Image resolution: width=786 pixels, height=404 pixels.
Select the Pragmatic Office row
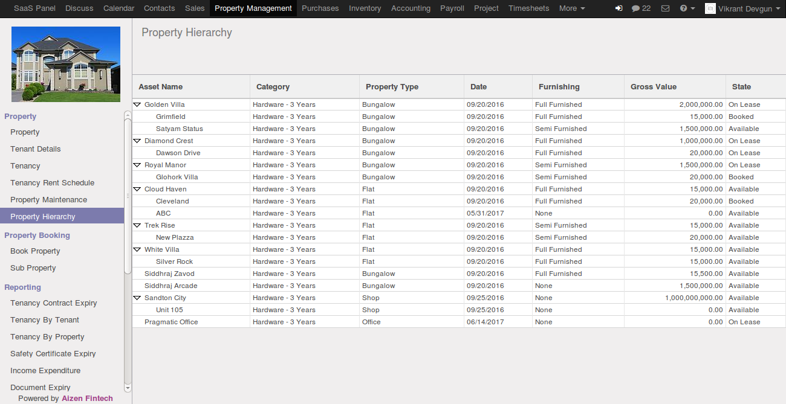point(459,322)
